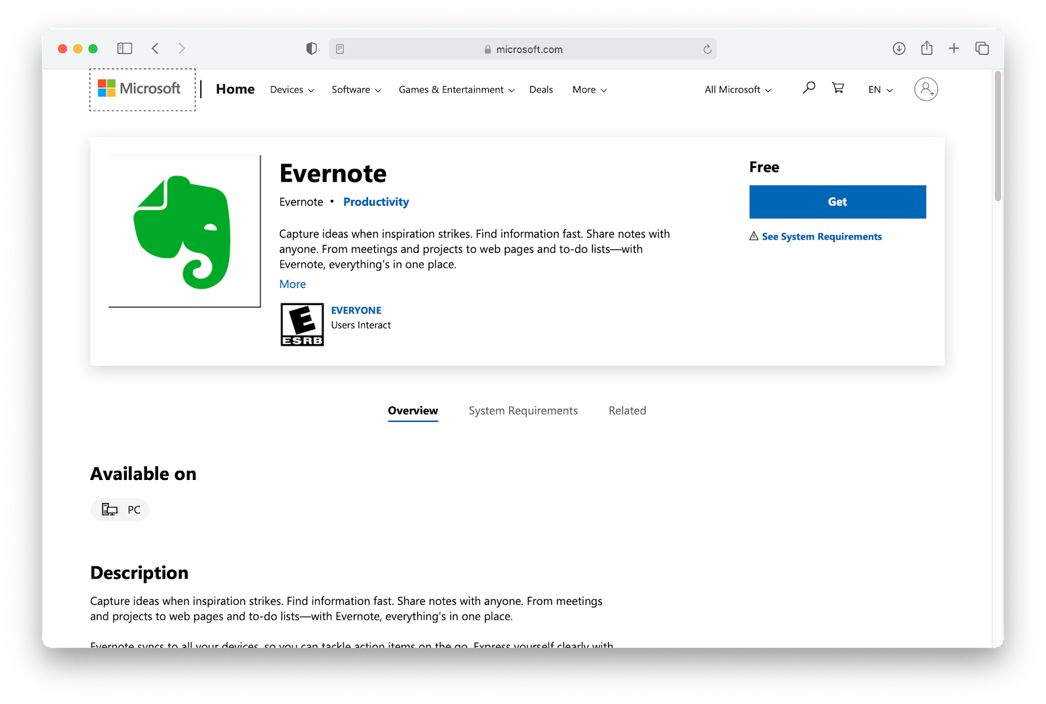
Task: Click the page vertical scrollbar
Action: point(998,136)
